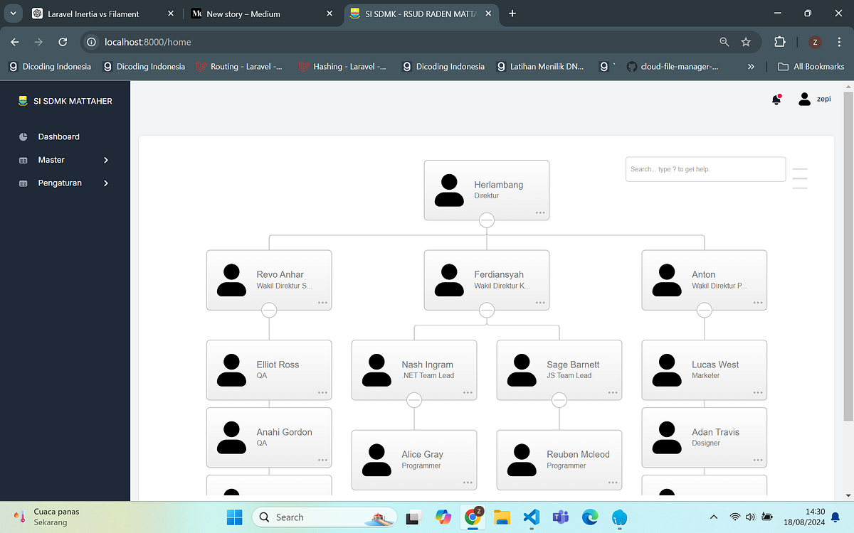The height and width of the screenshot is (533, 854).
Task: Click the browser extensions puzzle icon
Action: pyautogui.click(x=779, y=42)
